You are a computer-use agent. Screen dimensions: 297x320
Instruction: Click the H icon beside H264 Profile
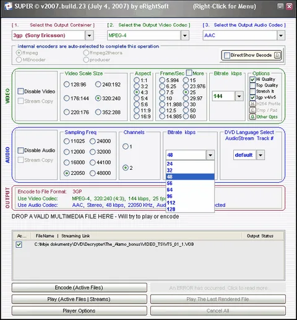pos(252,104)
